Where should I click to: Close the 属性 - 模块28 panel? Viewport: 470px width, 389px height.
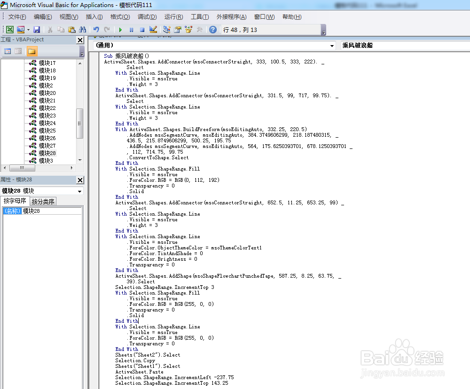click(x=80, y=180)
